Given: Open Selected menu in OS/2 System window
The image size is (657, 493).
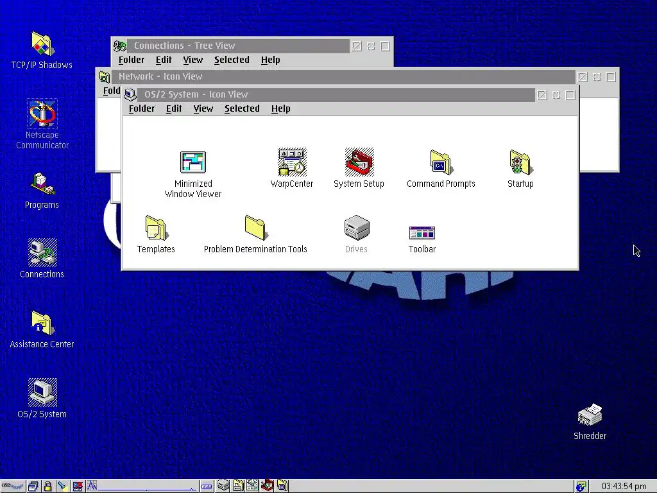Looking at the screenshot, I should 242,108.
